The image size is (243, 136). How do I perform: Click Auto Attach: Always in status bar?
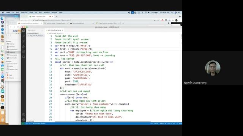[39, 124]
